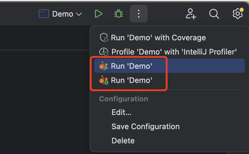
Task: Click the green Run button in toolbar
Action: (98, 14)
